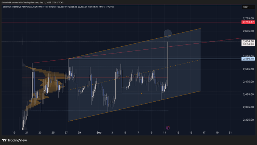The height and width of the screenshot is (145, 257).
Task: Click the 23 date on time axis
Action: (x=40, y=132)
